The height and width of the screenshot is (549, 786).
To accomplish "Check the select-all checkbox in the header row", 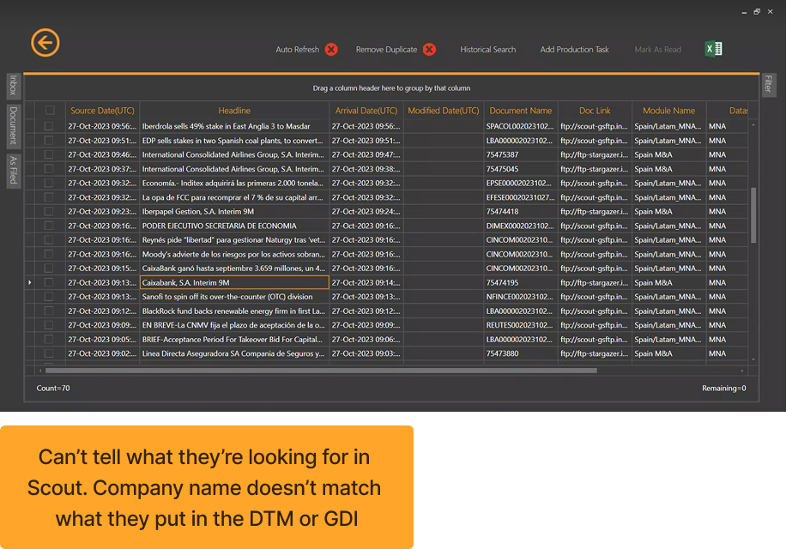I will (50, 110).
